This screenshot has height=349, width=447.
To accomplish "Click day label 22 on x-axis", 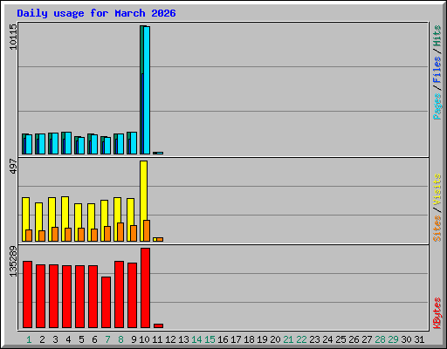I will tap(301, 339).
